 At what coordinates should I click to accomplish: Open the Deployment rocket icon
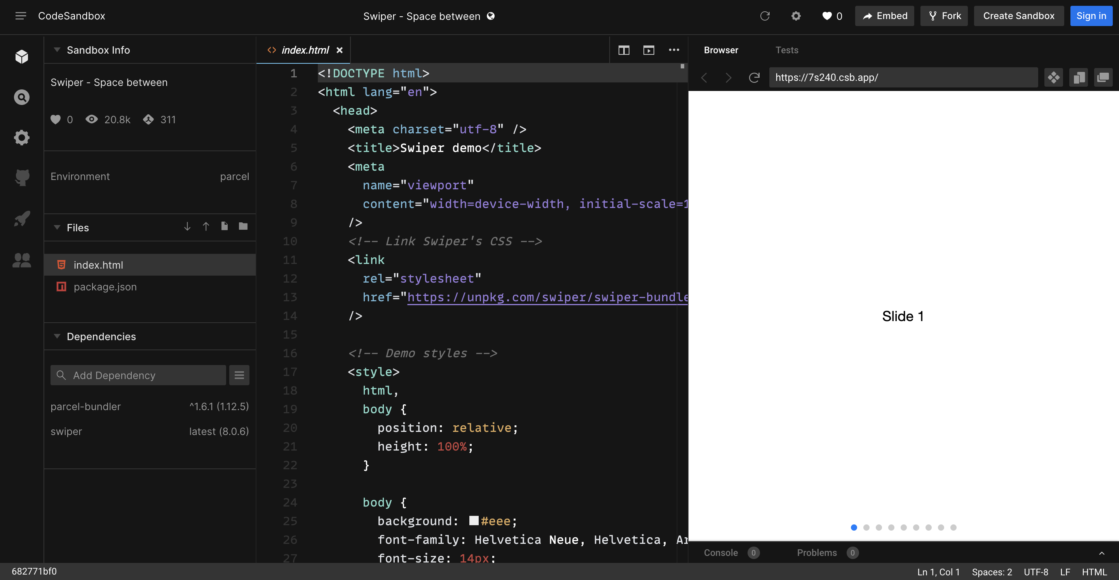pos(22,218)
